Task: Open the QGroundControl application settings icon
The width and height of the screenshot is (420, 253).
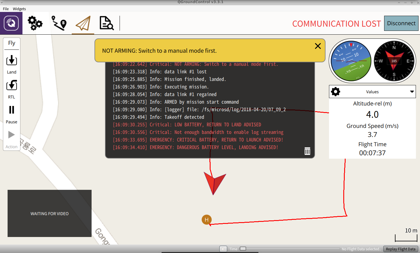Action: 11,23
